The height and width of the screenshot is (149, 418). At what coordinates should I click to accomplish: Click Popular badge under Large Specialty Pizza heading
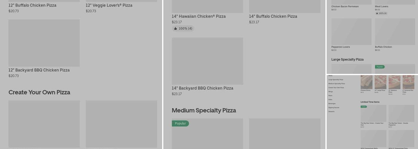[x=380, y=67]
